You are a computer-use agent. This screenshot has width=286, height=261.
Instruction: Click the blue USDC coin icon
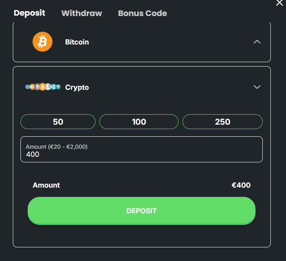tap(27, 87)
